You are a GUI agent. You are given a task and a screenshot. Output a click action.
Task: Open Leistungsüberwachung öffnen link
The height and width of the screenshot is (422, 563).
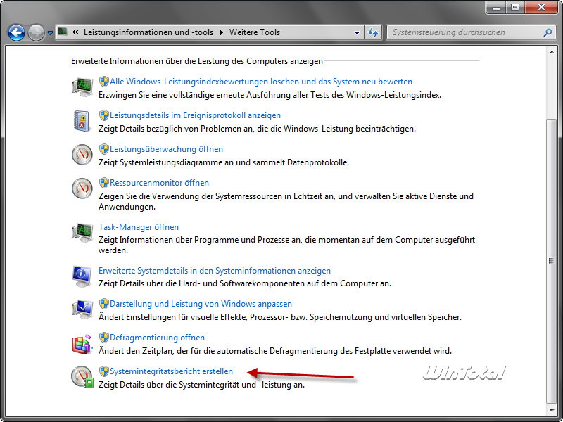(166, 149)
